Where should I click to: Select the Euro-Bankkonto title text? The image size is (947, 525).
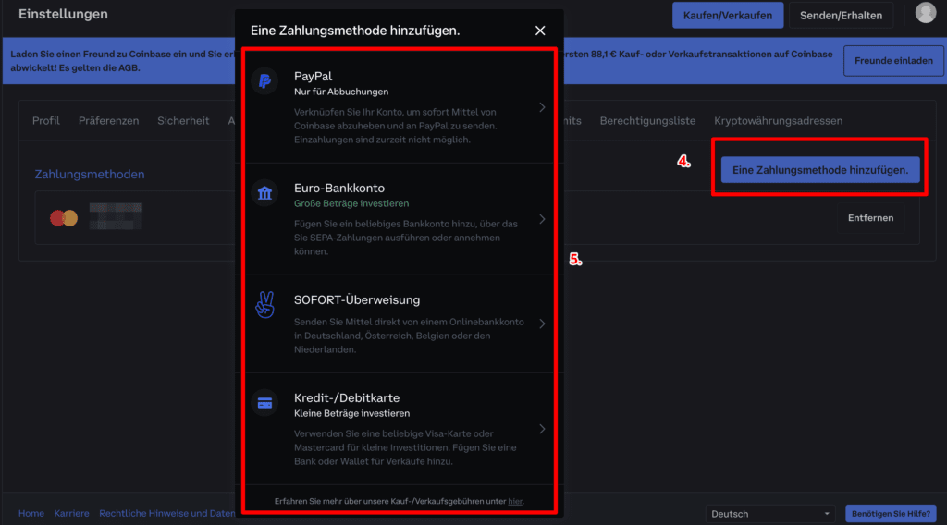click(338, 188)
